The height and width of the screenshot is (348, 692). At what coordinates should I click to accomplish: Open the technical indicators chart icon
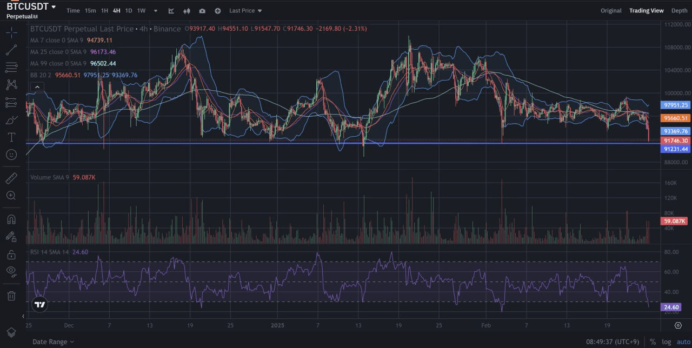click(x=171, y=11)
